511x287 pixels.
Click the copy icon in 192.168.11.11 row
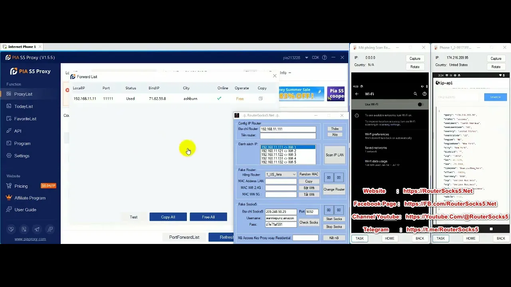261,98
